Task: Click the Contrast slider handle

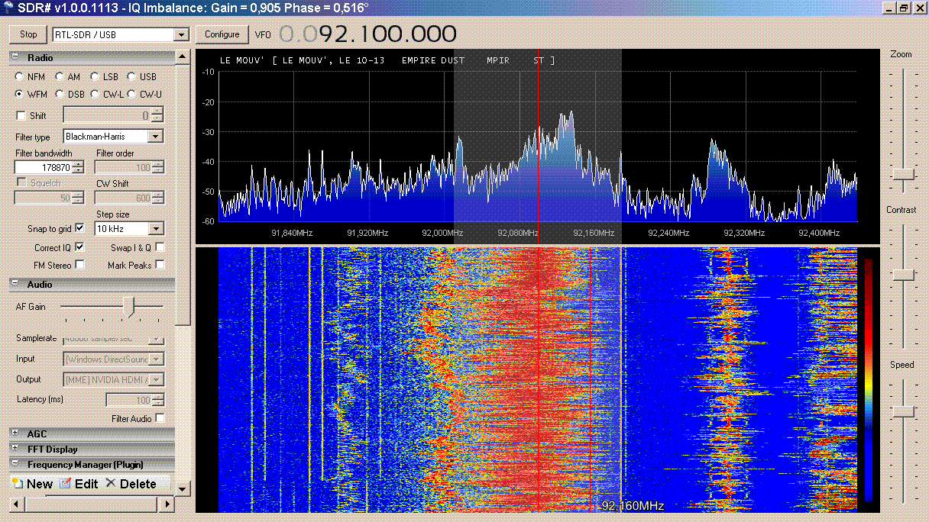Action: (x=903, y=274)
